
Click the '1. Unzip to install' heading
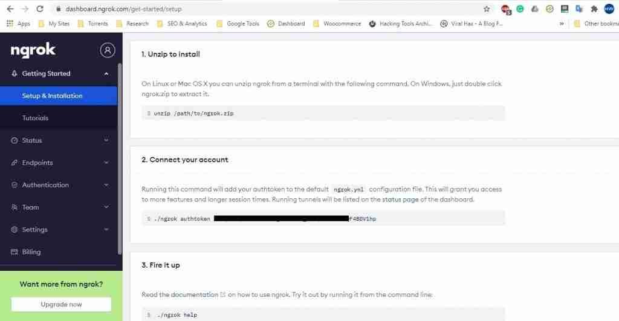(x=170, y=54)
